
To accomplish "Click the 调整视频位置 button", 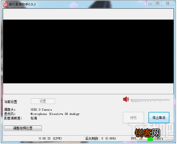I will pos(23,128).
